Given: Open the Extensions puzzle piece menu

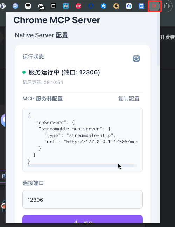Looking at the screenshot, I should pyautogui.click(x=167, y=6).
